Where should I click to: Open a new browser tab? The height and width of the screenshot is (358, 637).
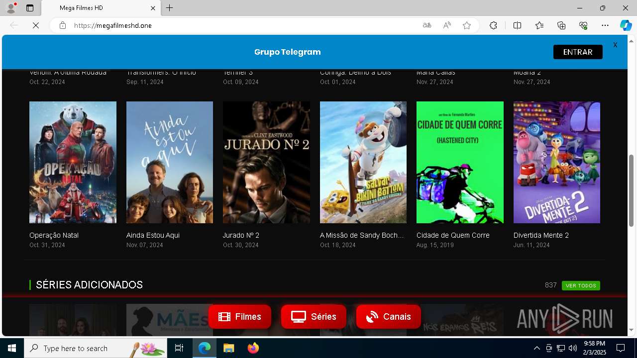(x=169, y=8)
